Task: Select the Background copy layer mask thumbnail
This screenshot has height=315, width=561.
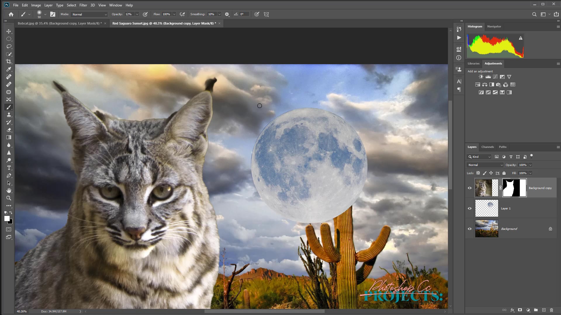Action: point(514,188)
